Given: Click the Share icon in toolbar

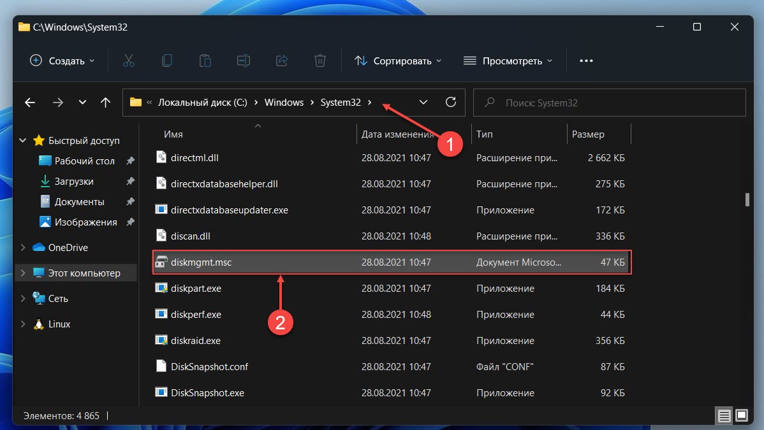Looking at the screenshot, I should point(282,61).
